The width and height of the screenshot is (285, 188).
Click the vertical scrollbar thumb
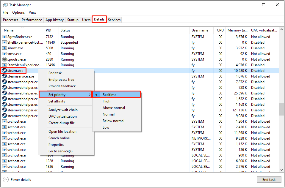(281, 109)
